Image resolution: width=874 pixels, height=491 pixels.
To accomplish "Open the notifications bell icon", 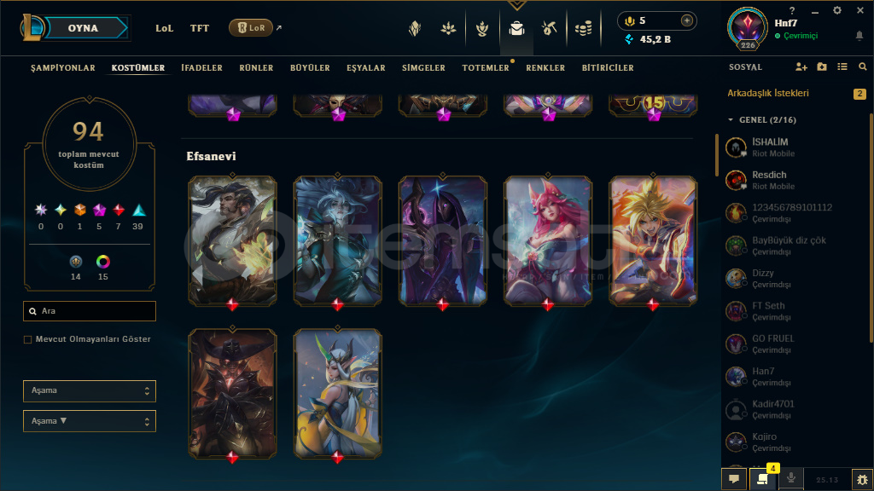I will click(859, 36).
